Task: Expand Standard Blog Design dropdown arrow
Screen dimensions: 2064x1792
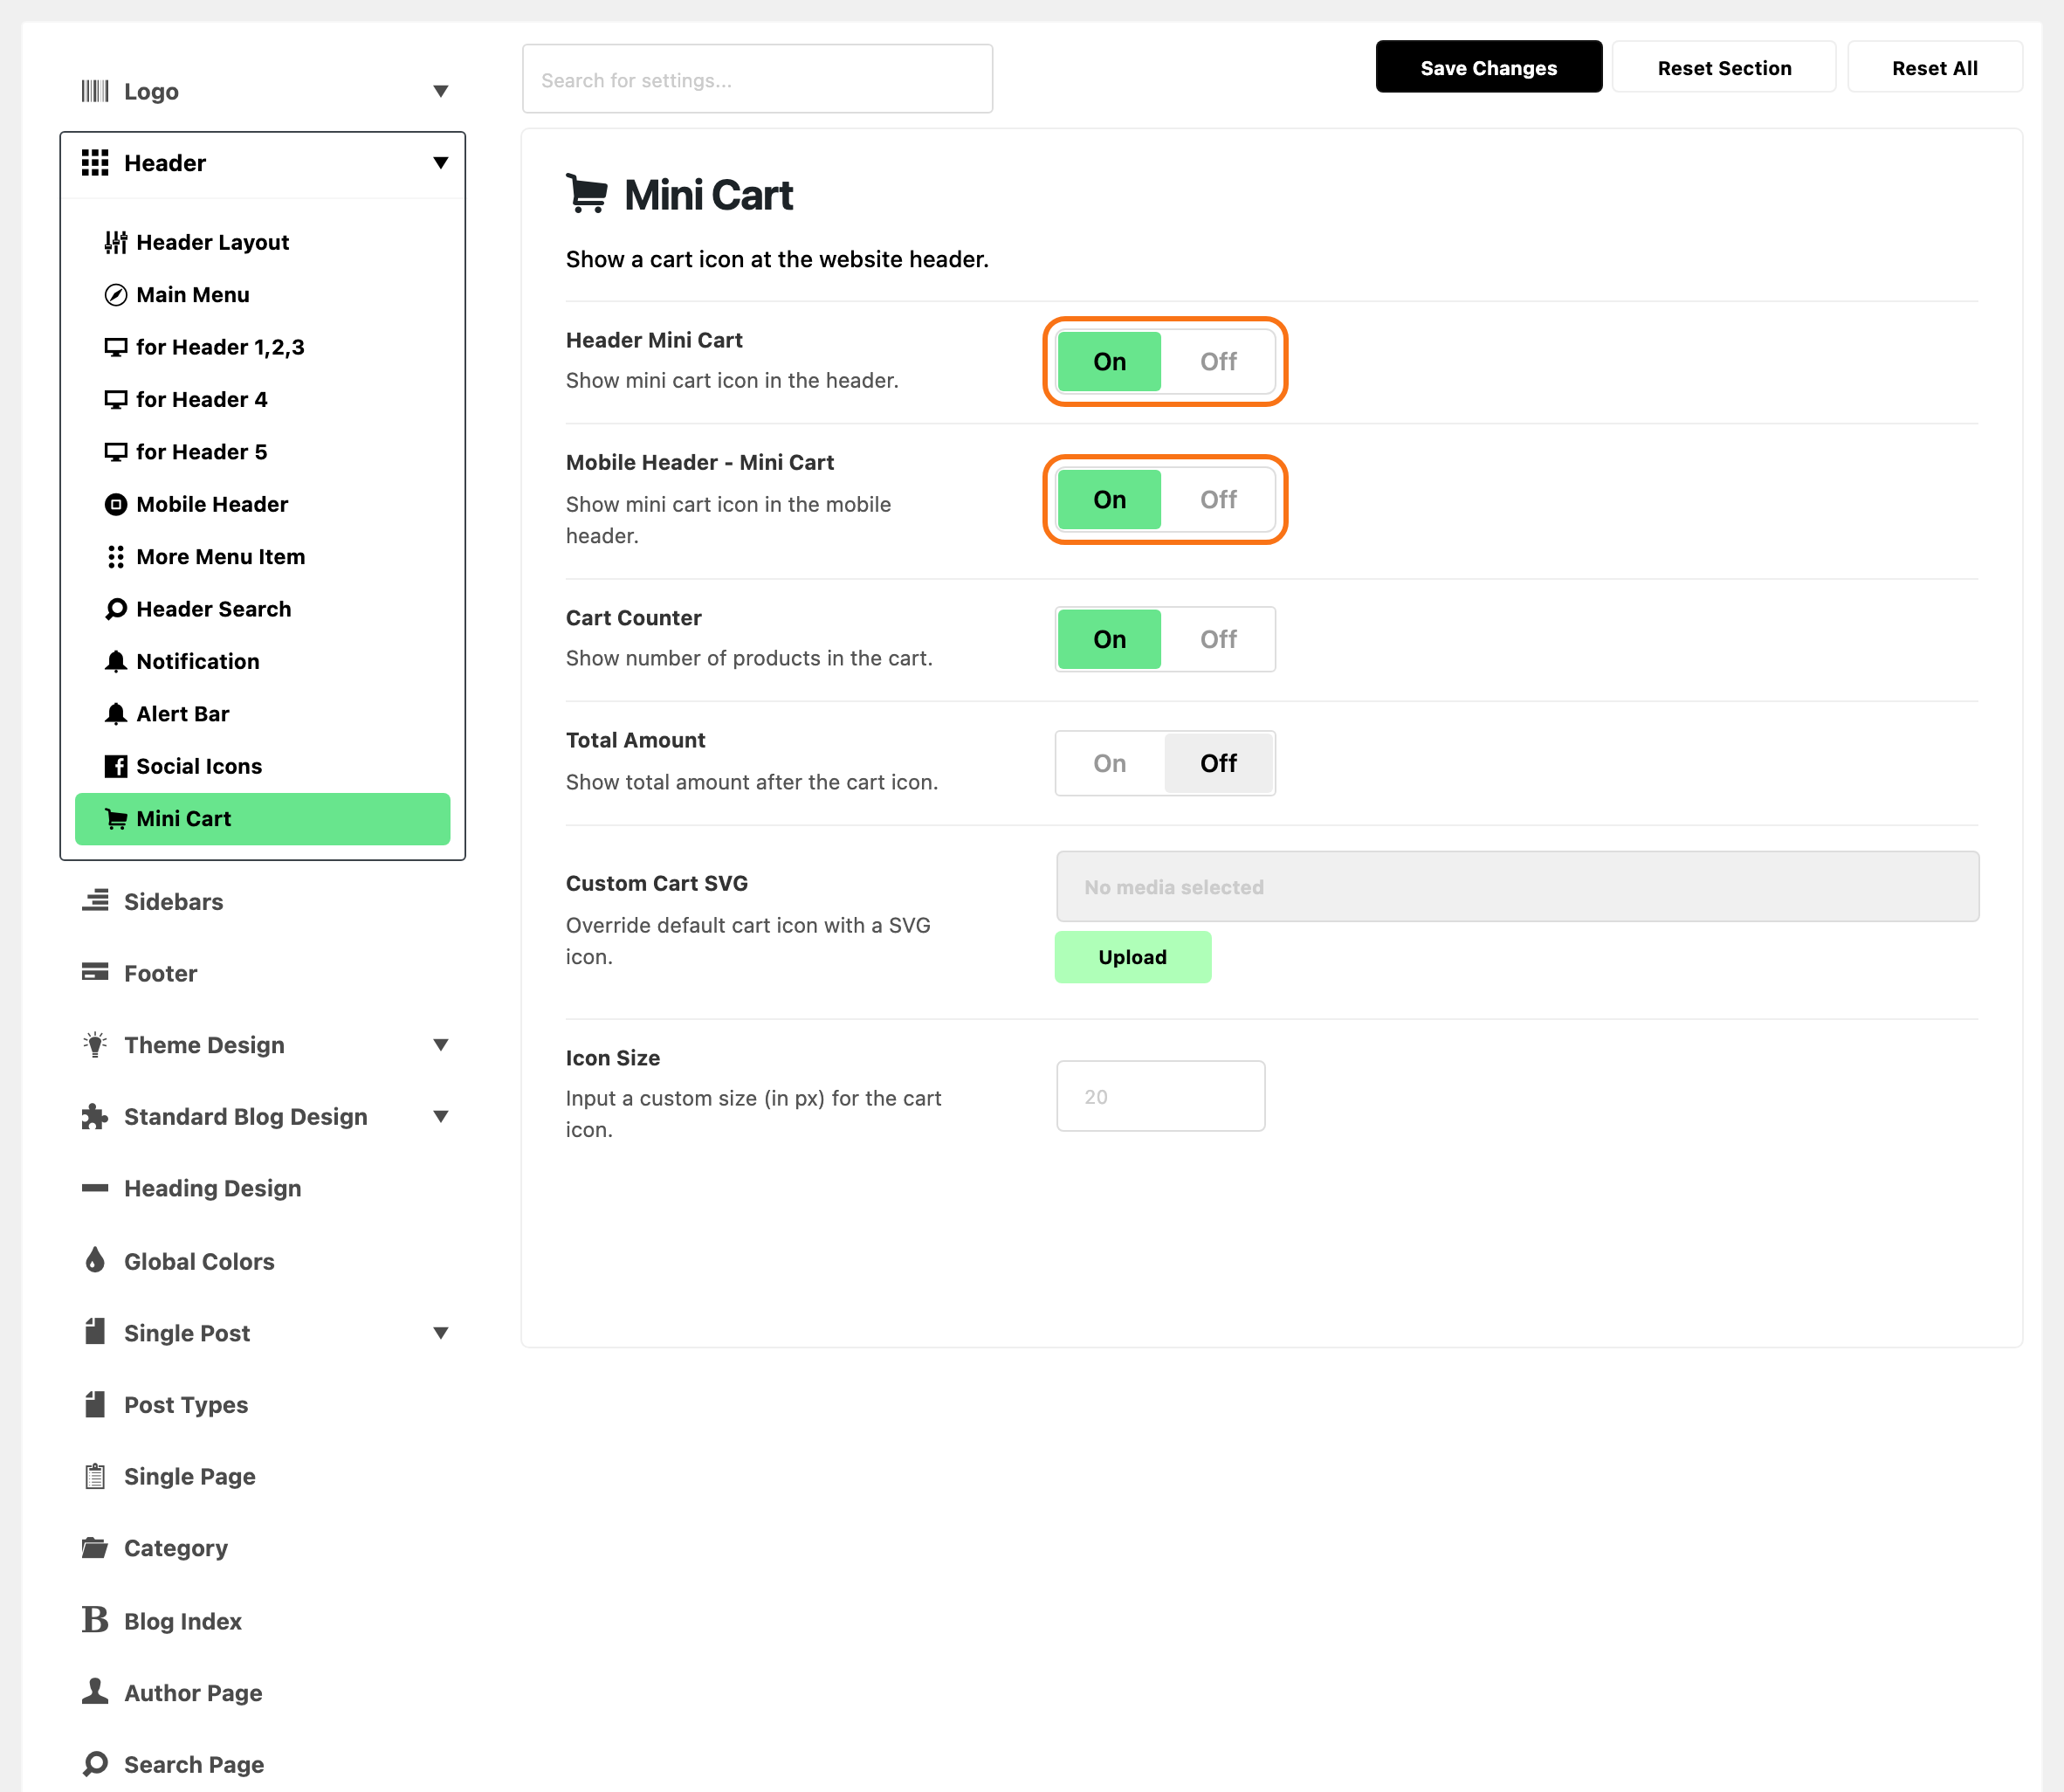Action: point(441,1116)
